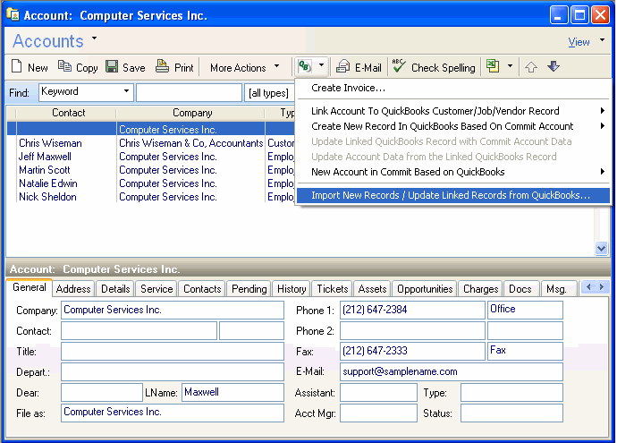Open the More Actions dropdown
The width and height of the screenshot is (617, 443).
tap(244, 67)
